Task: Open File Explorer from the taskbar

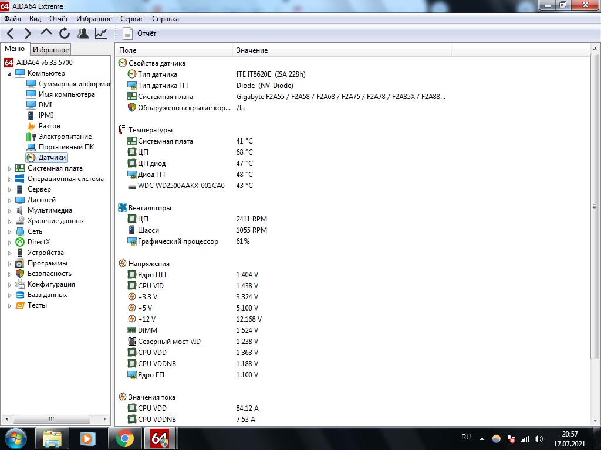Action: click(52, 439)
